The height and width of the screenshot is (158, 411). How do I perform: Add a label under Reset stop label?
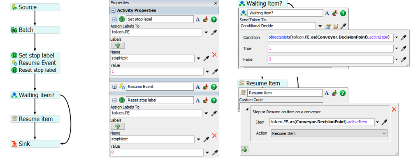(x=118, y=126)
